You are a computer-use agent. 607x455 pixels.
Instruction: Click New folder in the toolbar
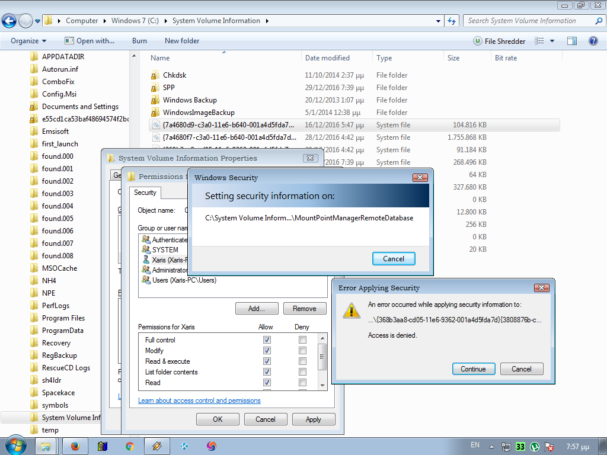tap(182, 41)
